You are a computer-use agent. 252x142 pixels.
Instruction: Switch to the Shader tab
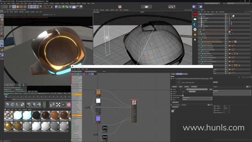[179, 74]
